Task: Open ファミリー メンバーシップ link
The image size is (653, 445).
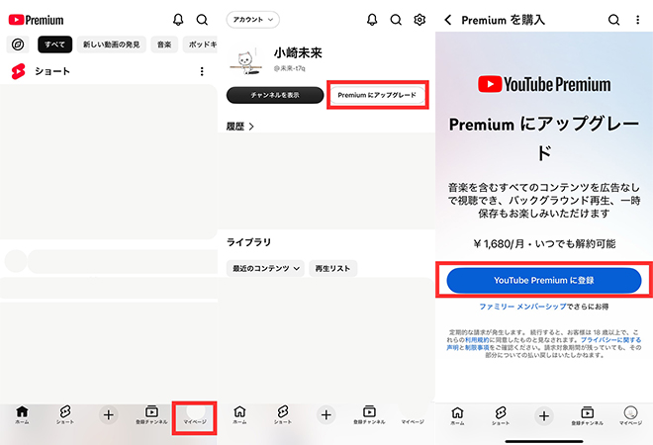Action: [x=522, y=307]
